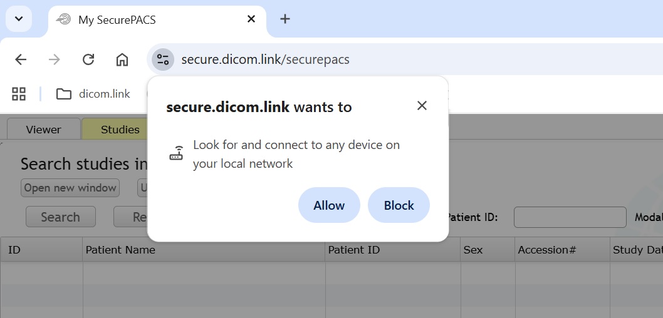This screenshot has width=663, height=318.
Task: Click the Open new window button
Action: [70, 188]
